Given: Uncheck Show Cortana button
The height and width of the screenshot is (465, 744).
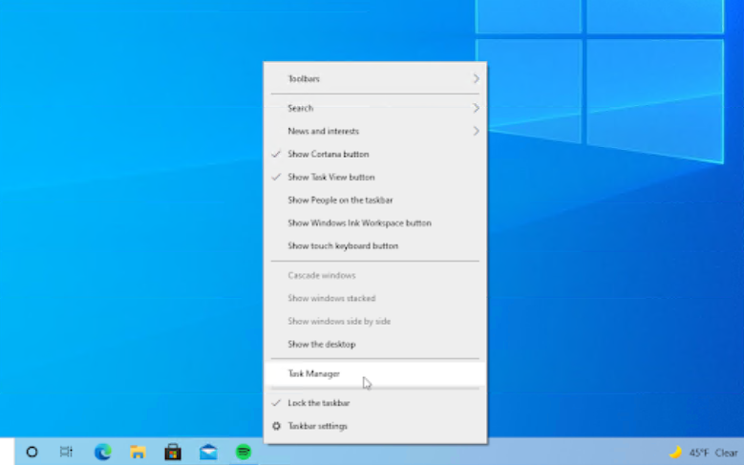Looking at the screenshot, I should pyautogui.click(x=328, y=154).
